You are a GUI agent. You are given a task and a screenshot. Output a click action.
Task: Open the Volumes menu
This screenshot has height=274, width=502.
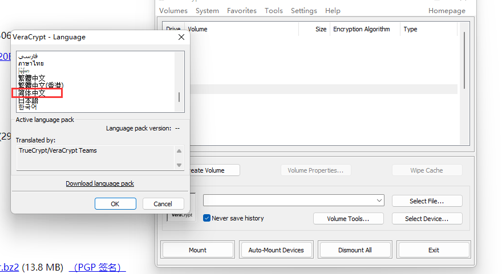[173, 11]
